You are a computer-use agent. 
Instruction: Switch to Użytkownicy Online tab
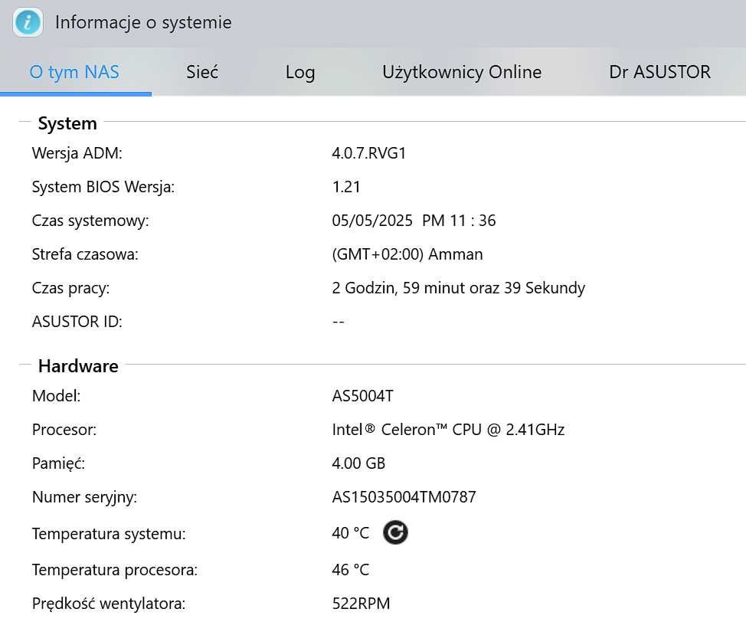point(462,72)
